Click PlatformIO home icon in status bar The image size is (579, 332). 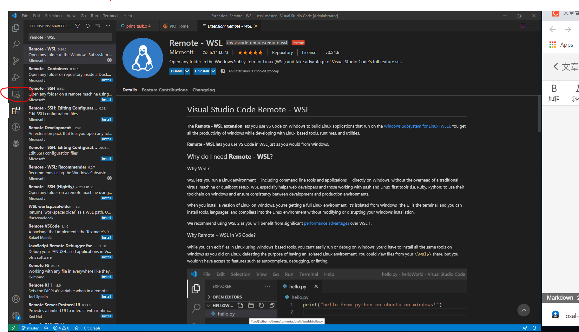pos(76,328)
